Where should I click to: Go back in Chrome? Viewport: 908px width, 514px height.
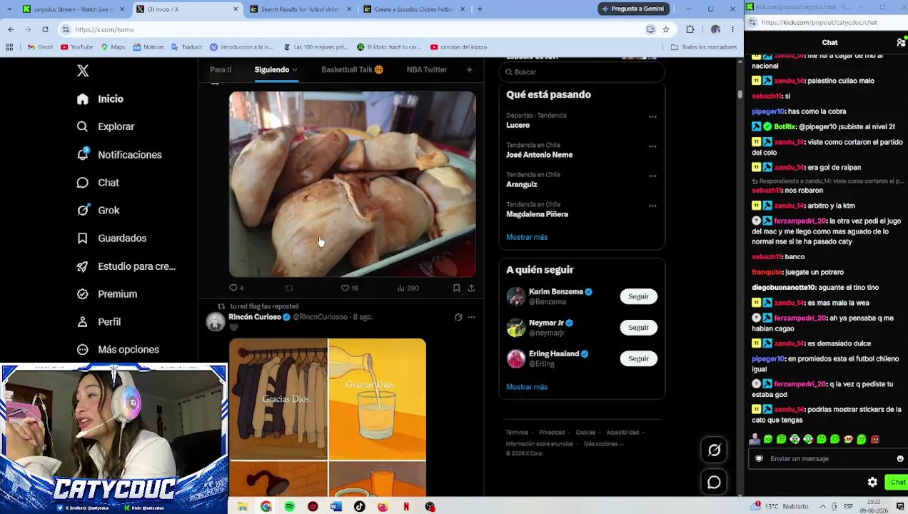pos(11,29)
